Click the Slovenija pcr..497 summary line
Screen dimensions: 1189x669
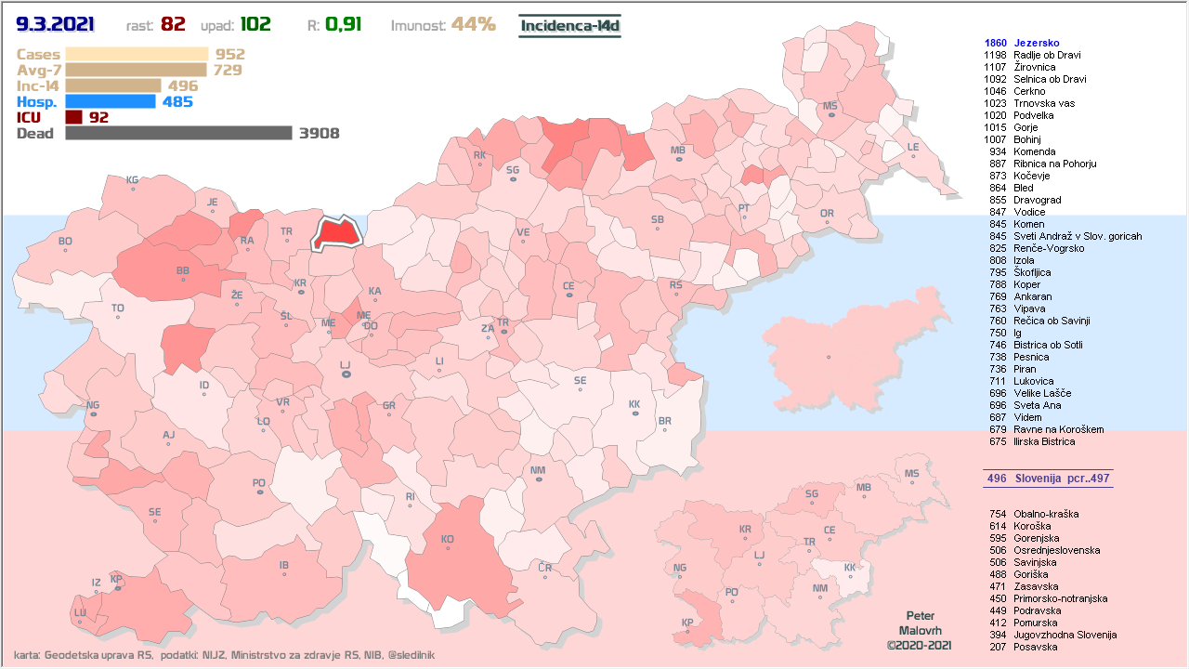tap(1048, 479)
